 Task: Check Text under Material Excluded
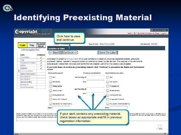point(50,77)
